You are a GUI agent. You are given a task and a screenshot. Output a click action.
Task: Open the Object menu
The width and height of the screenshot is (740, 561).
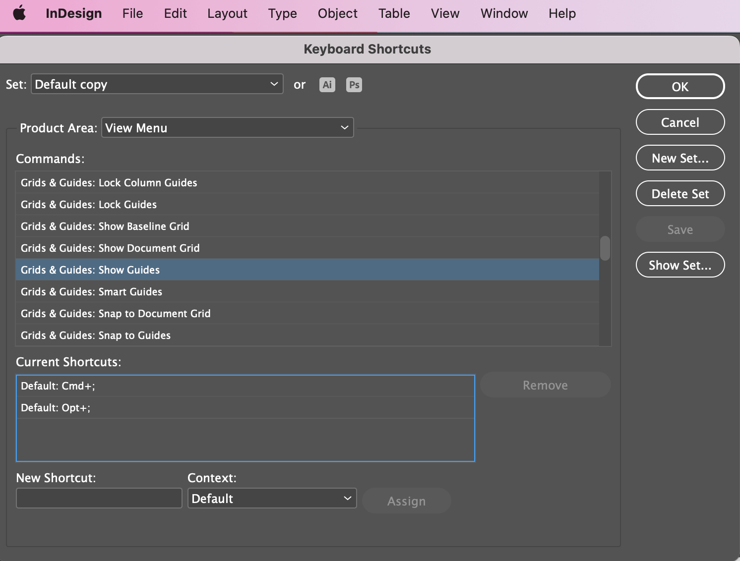pyautogui.click(x=337, y=13)
